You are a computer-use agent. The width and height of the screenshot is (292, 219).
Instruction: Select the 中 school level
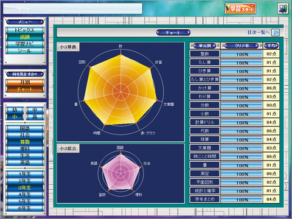35,110
